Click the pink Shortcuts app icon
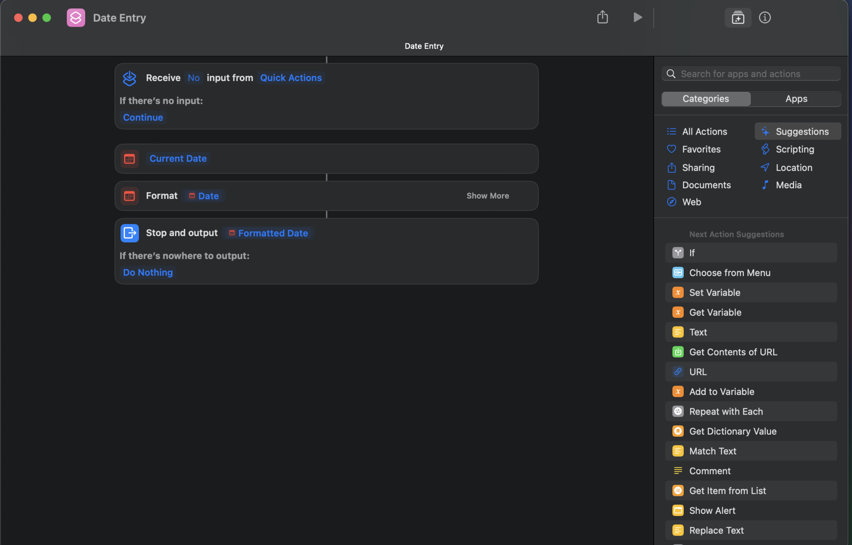This screenshot has height=545, width=852. (76, 17)
